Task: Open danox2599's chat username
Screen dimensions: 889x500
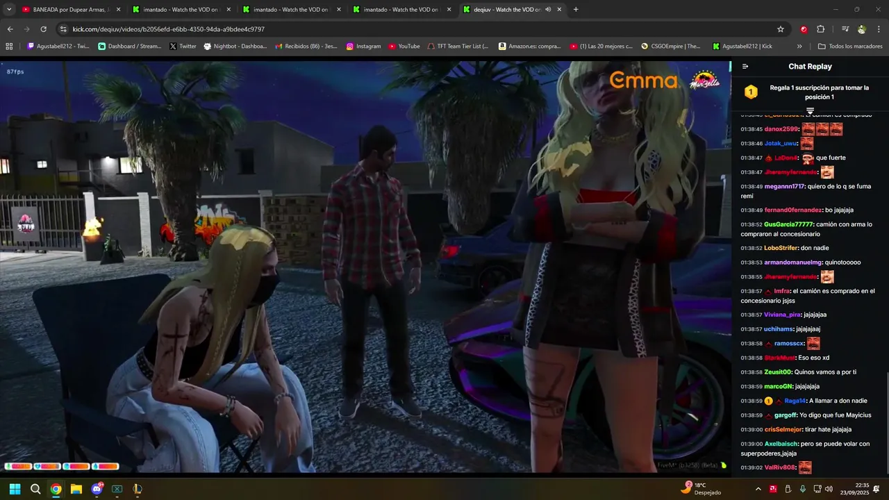Action: pyautogui.click(x=781, y=129)
